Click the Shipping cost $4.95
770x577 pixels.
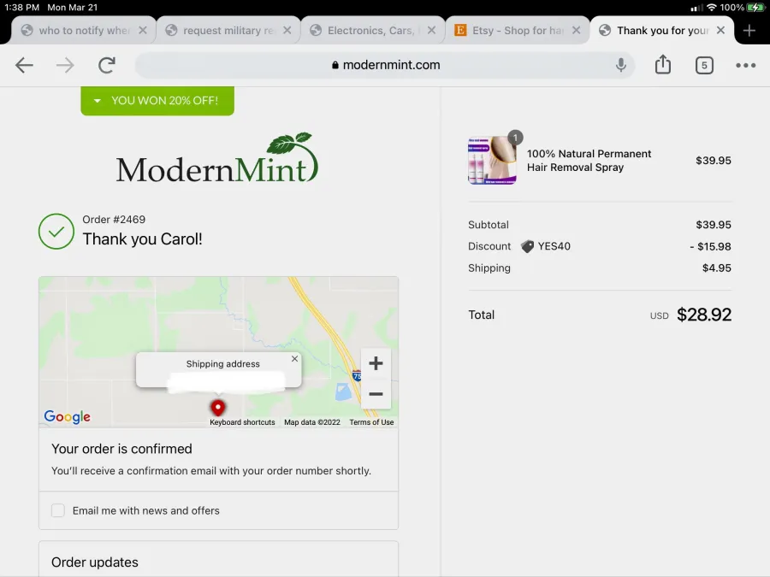click(x=716, y=268)
